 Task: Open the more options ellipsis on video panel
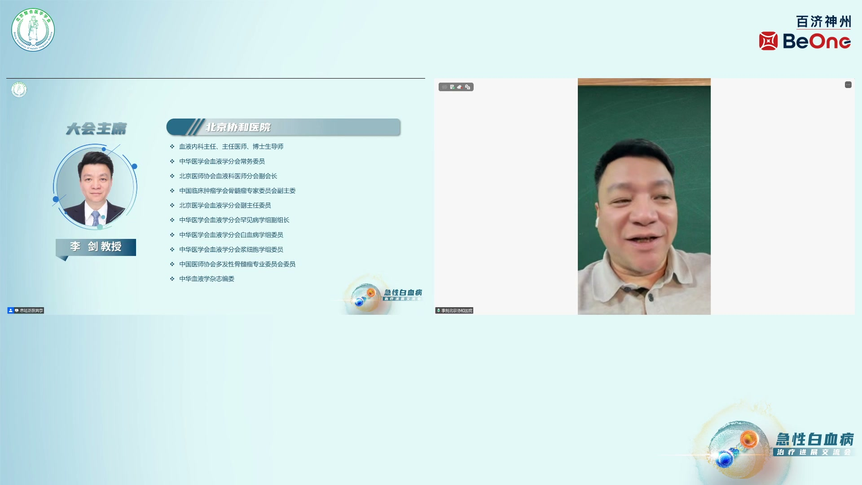(x=848, y=85)
